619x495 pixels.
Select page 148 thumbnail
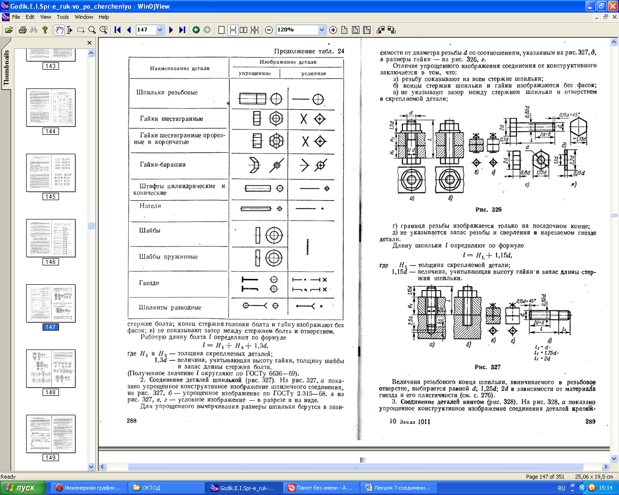[51, 373]
